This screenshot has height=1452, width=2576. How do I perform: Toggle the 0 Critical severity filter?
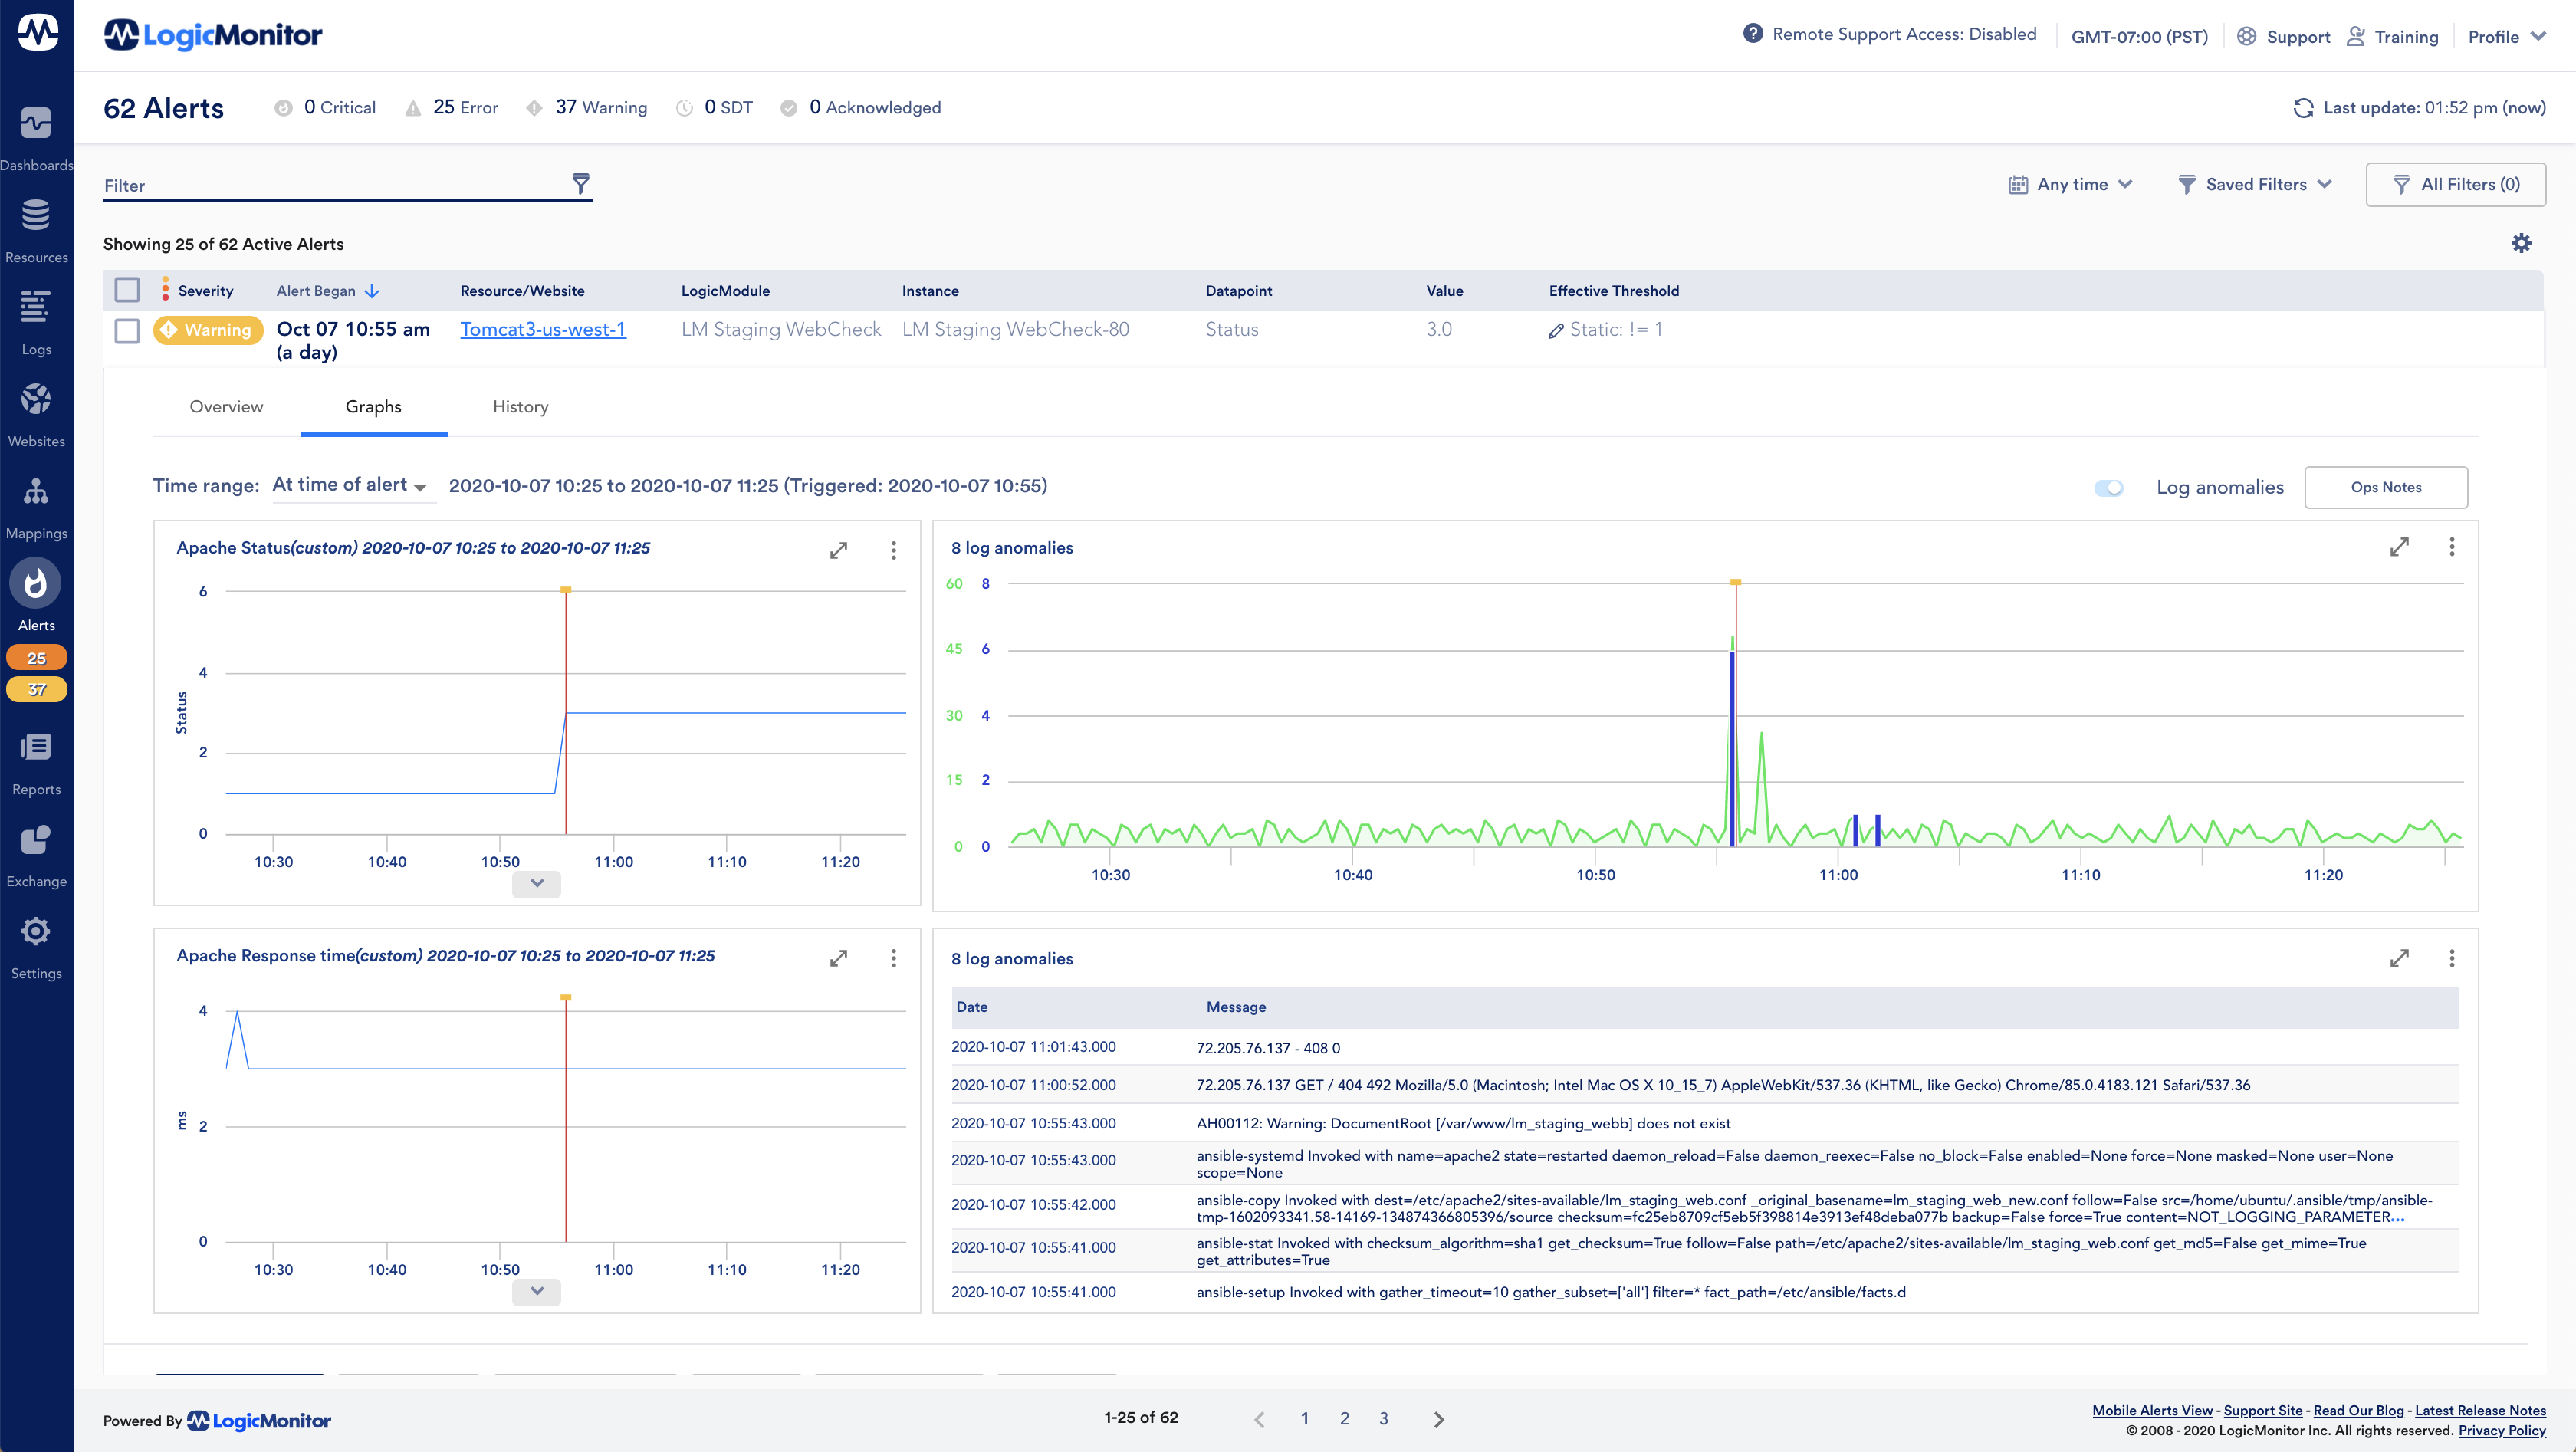325,108
